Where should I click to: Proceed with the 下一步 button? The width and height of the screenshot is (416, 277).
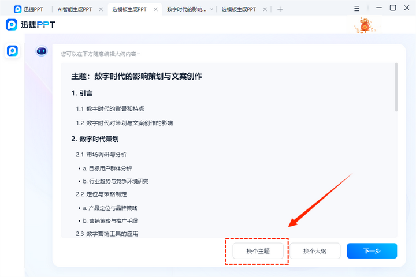[372, 251]
